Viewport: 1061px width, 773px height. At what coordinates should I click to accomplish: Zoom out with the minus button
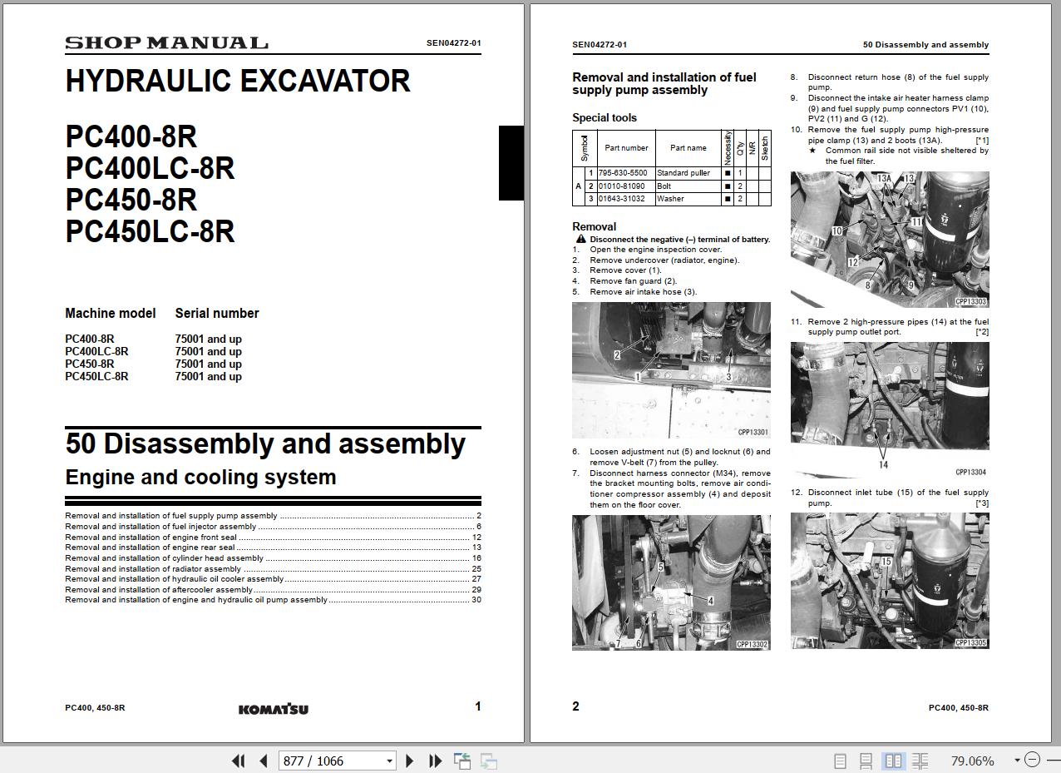click(x=1032, y=760)
